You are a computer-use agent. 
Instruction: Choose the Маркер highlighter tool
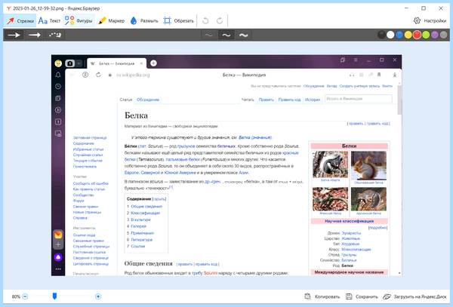111,21
